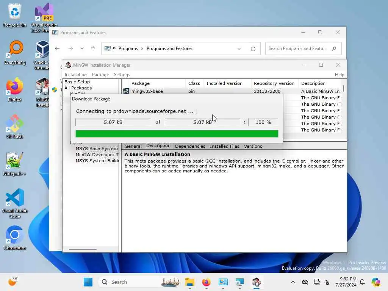Click the package list vertical scrollbar
Image resolution: width=388 pixels, height=291 pixels.
343,89
